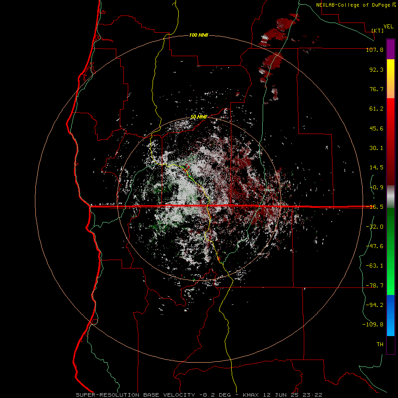Click the 107.8 velocity scale value
The image size is (398, 398).
(375, 50)
